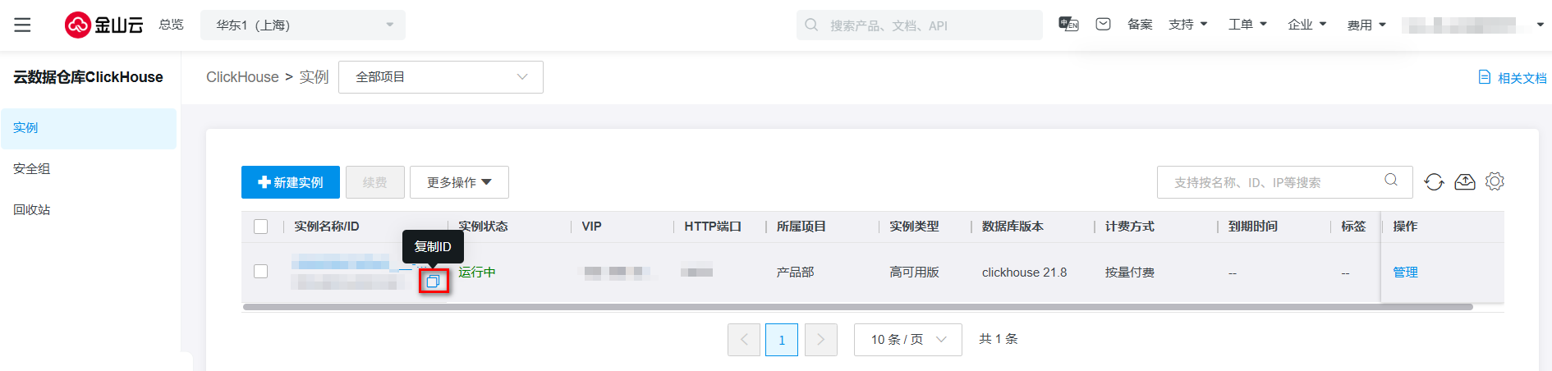Click the 计费方式 column header

click(x=1130, y=227)
